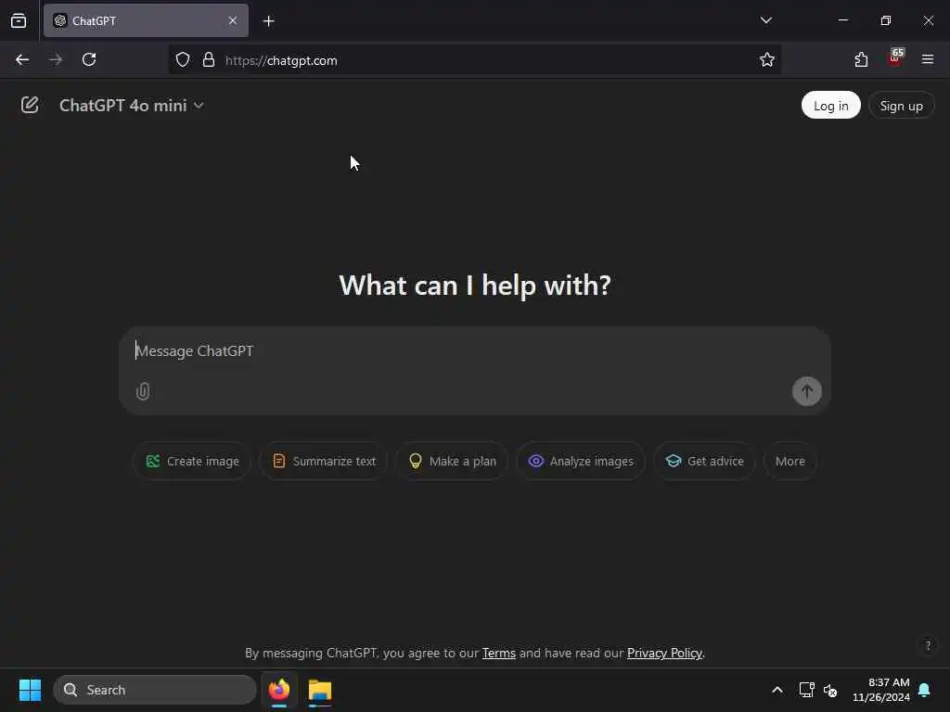Choose the Make a plan suggestion
The width and height of the screenshot is (950, 712).
coord(452,462)
